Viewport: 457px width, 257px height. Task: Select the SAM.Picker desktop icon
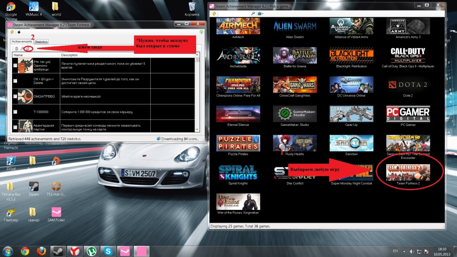click(56, 214)
